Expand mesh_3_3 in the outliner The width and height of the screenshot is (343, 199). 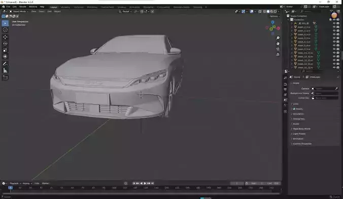click(x=292, y=31)
